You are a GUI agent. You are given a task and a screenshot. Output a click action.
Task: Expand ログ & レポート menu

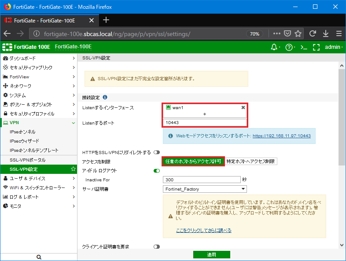coord(39,197)
